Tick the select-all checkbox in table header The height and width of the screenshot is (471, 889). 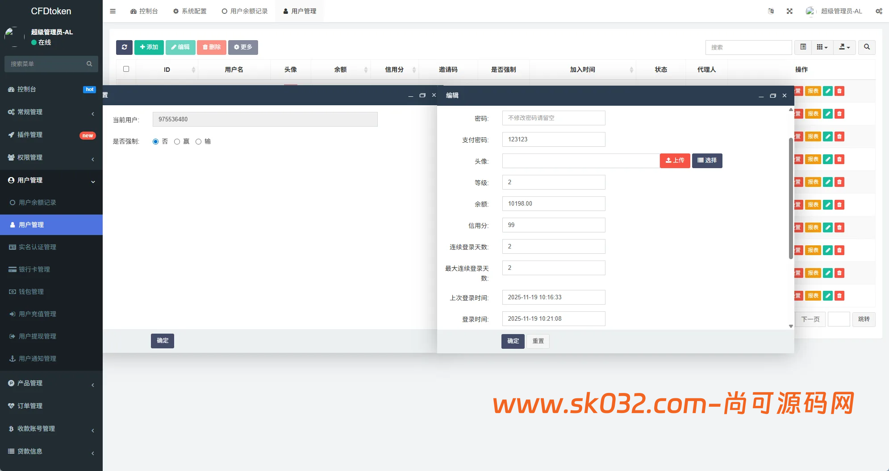(x=126, y=69)
